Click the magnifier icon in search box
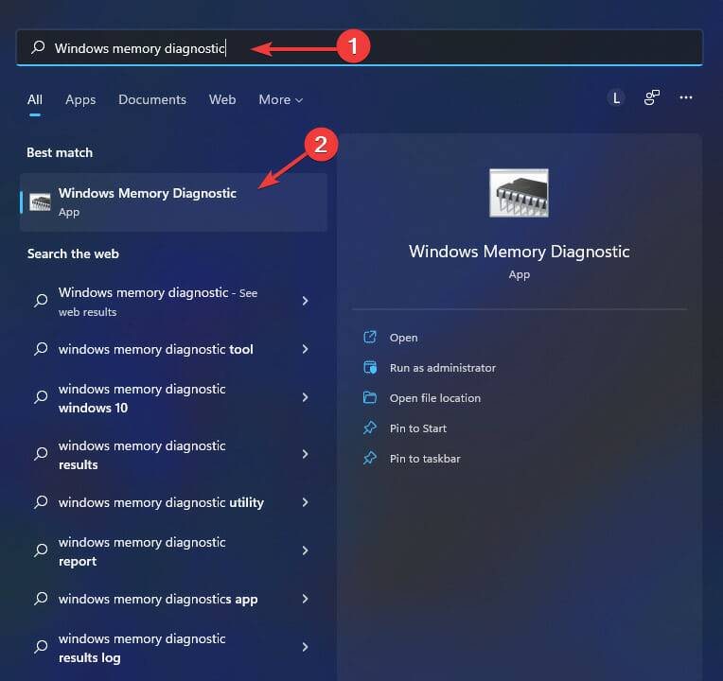 click(x=38, y=47)
